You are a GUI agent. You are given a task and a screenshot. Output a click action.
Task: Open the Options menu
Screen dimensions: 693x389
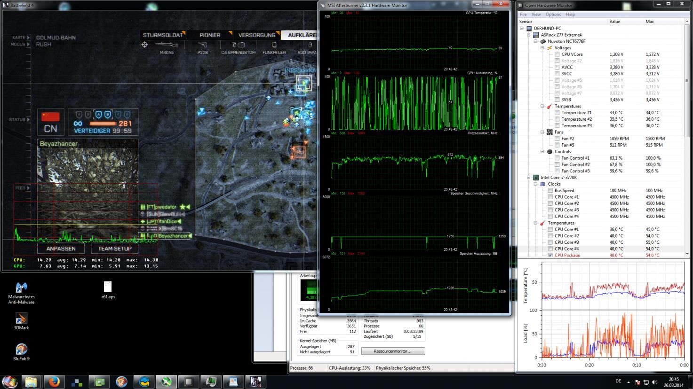tap(553, 15)
